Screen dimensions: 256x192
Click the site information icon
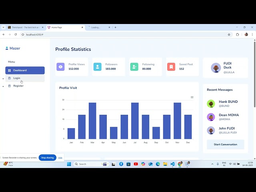pyautogui.click(x=23, y=35)
